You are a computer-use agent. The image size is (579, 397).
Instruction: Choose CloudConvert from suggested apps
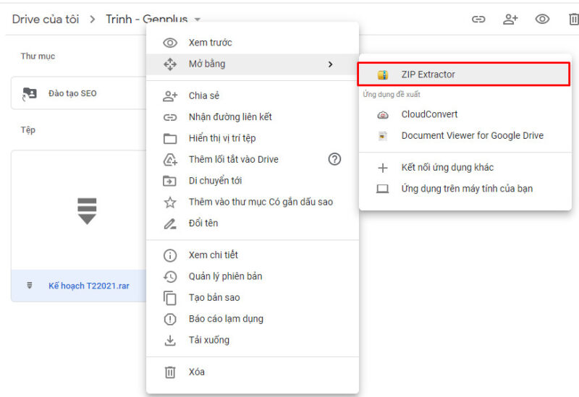[x=429, y=114]
